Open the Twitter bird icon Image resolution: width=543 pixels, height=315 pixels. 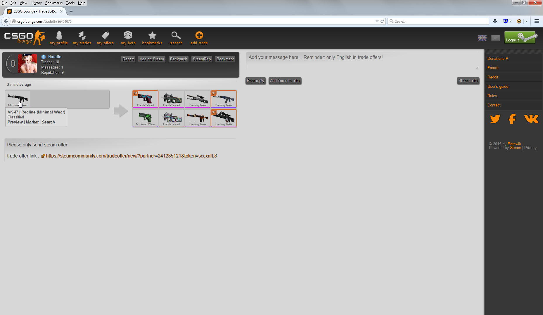point(495,119)
